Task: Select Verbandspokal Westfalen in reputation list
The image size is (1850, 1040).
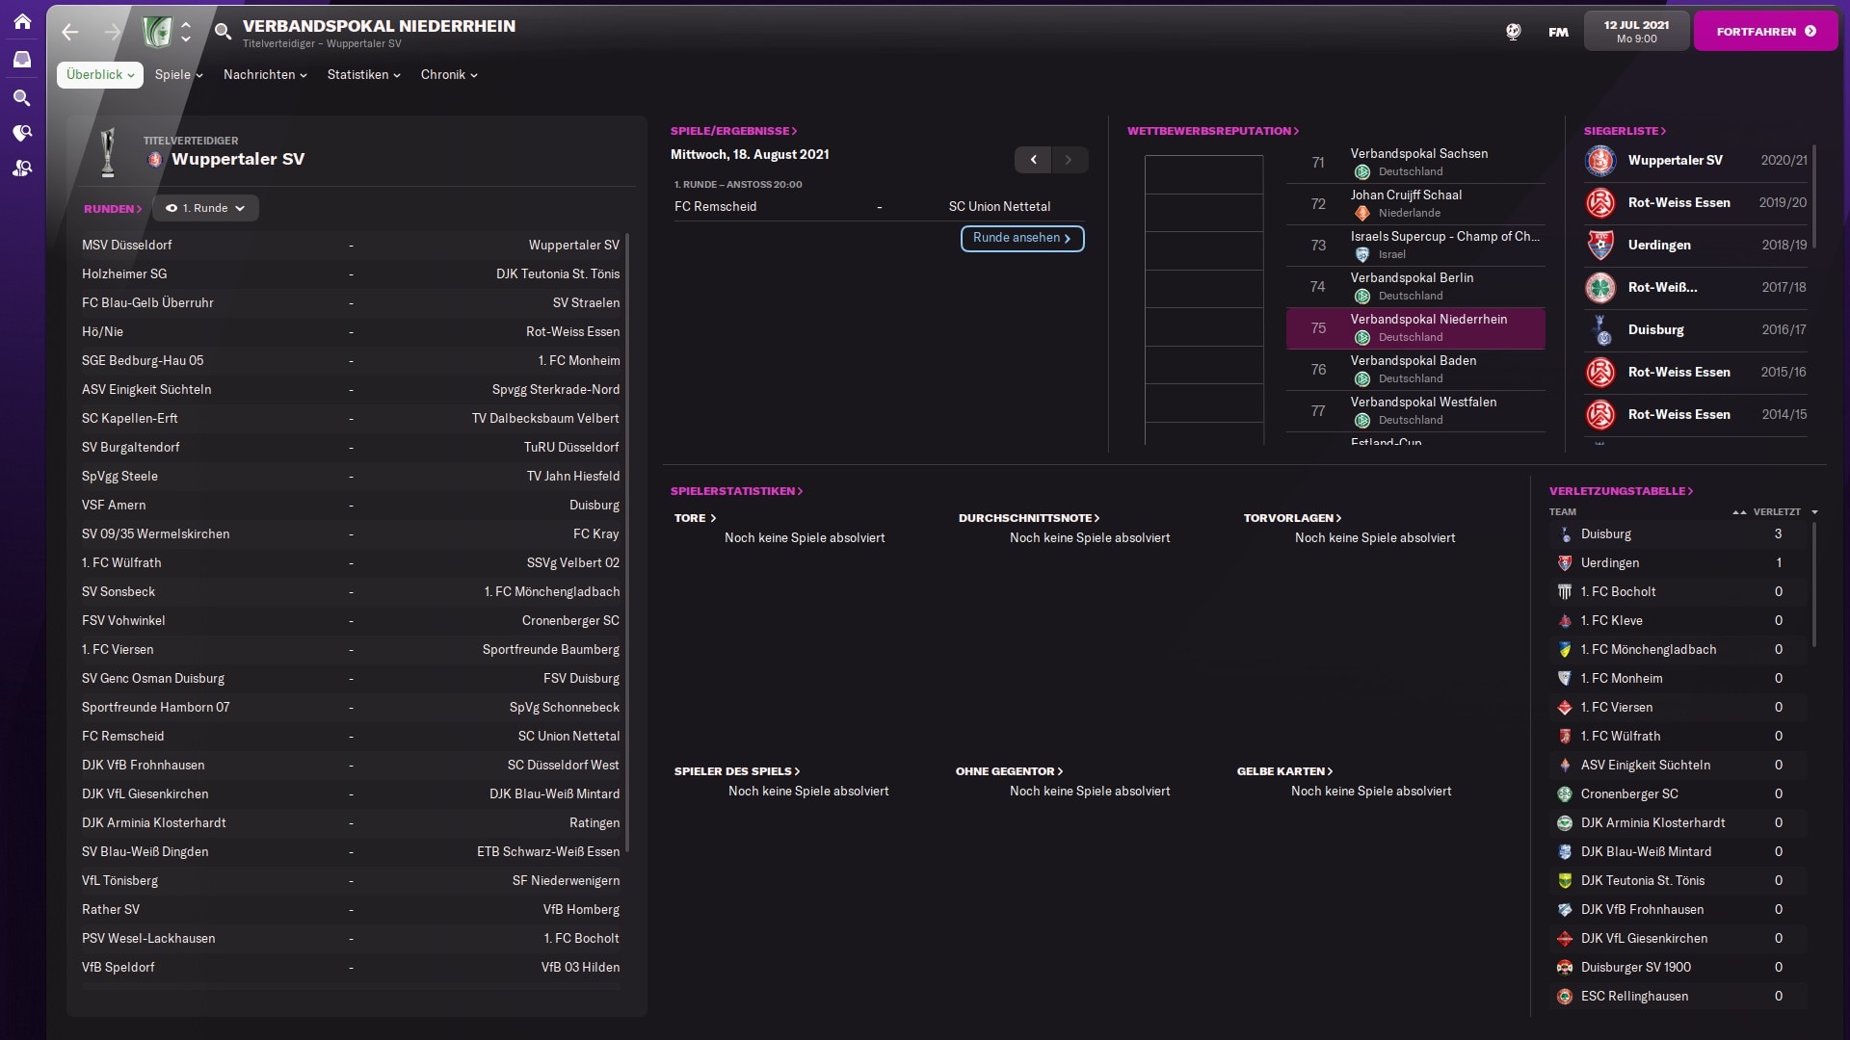Action: pyautogui.click(x=1415, y=411)
